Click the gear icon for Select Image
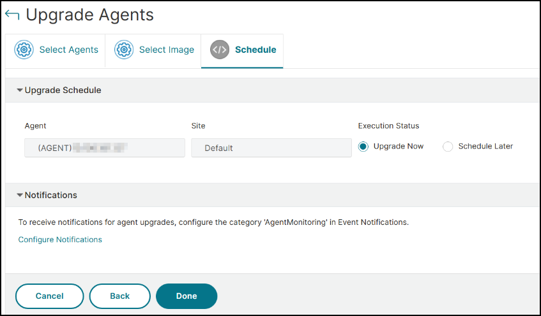Viewport: 541px width, 316px height. pos(123,50)
